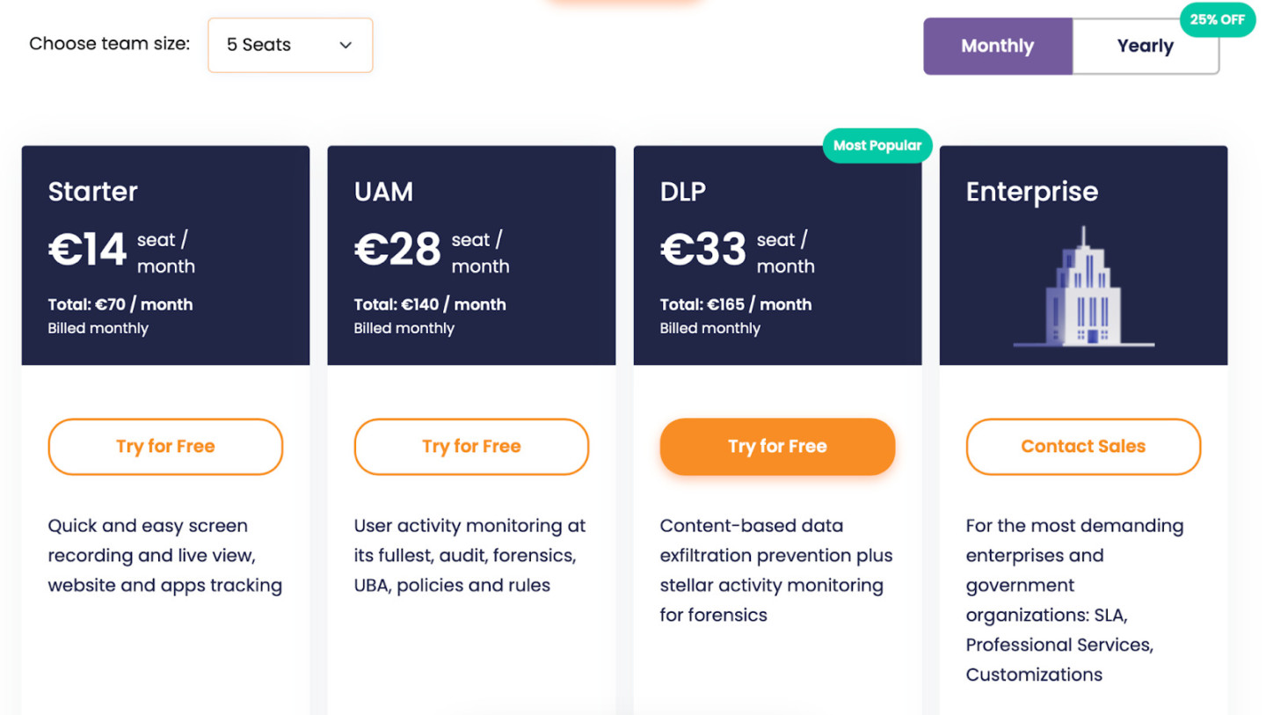Toggle the billing period switch
1266x715 pixels.
[x=1072, y=45]
